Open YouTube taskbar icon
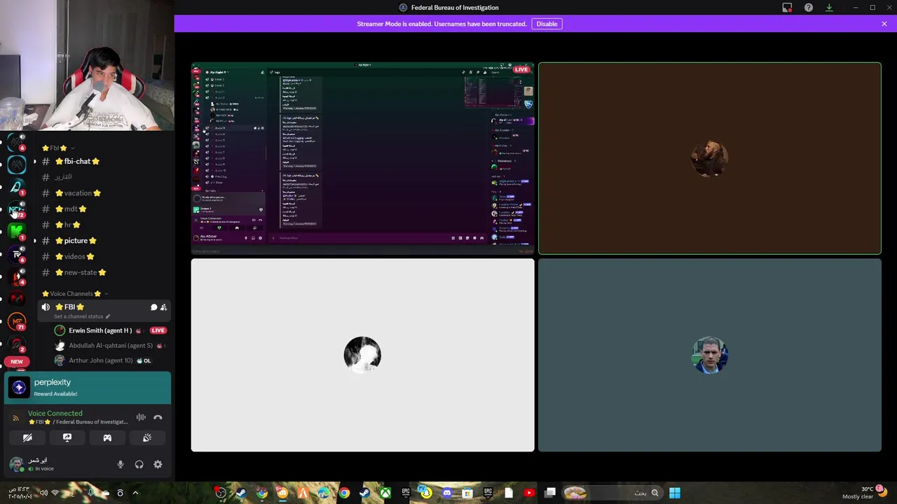 point(529,493)
